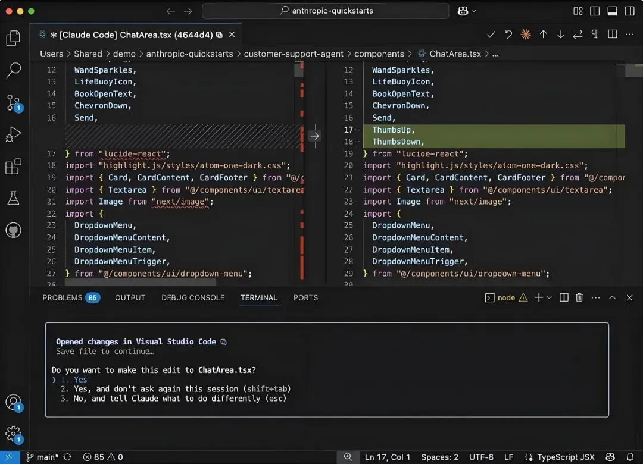Toggle secondary side bar visibility
Viewport: 643px width, 464px height.
[x=629, y=11]
